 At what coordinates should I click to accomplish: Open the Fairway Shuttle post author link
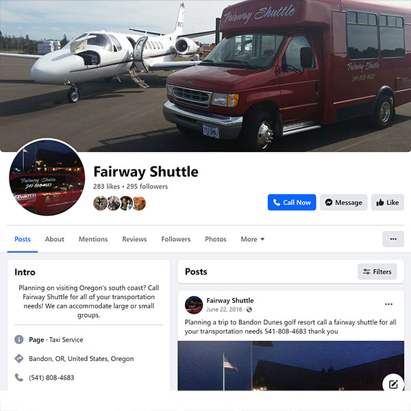point(230,301)
